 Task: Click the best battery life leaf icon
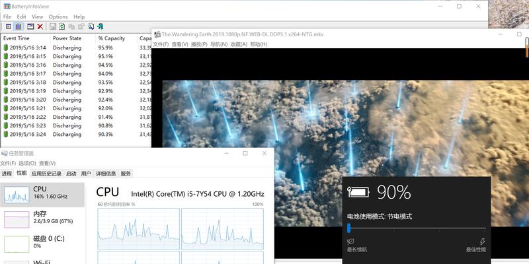(x=350, y=242)
